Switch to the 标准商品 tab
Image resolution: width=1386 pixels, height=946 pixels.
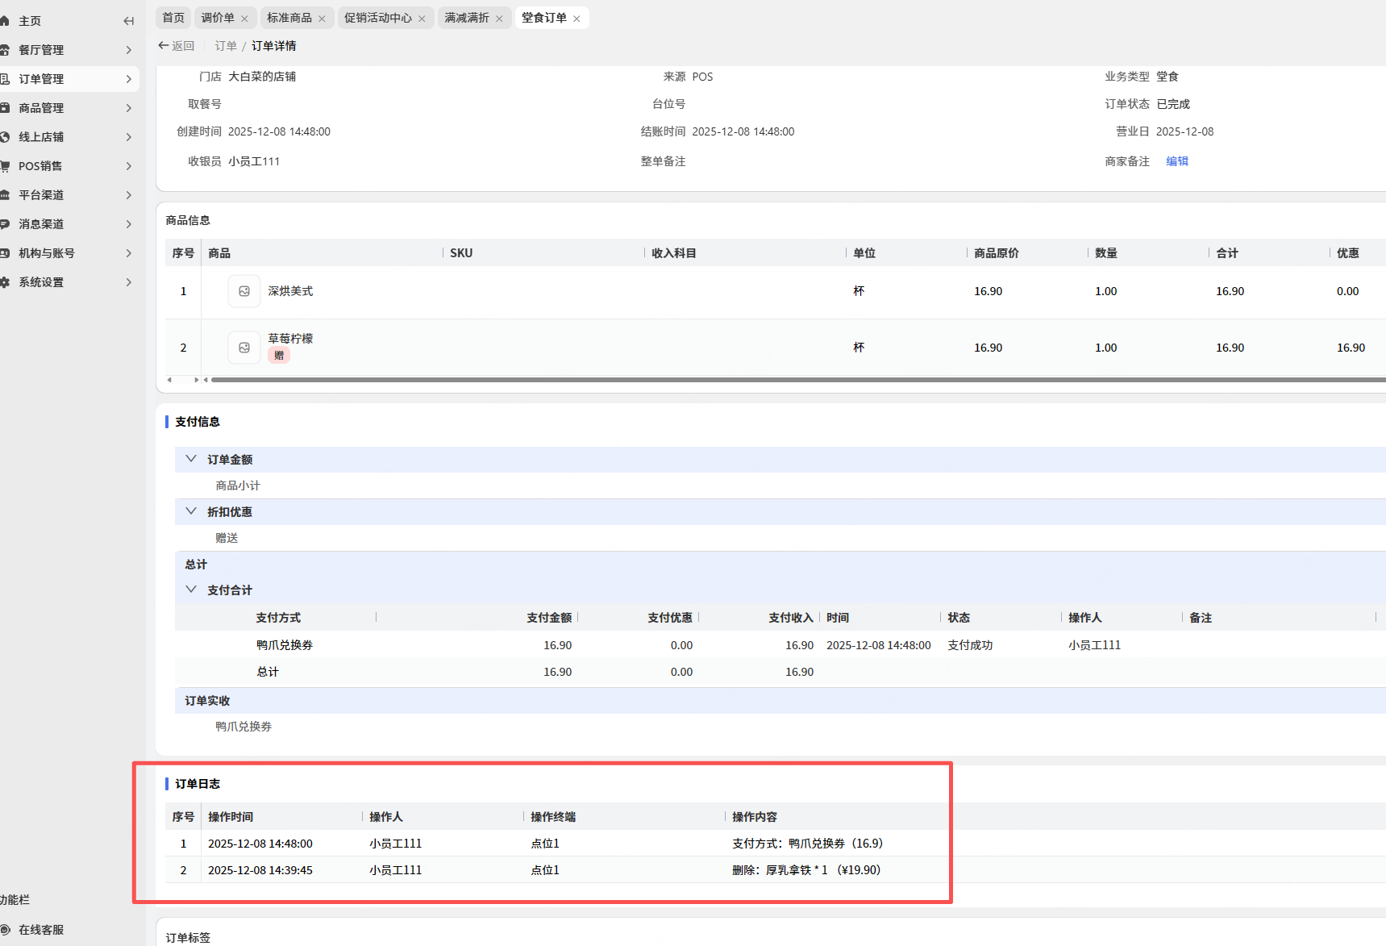click(289, 18)
